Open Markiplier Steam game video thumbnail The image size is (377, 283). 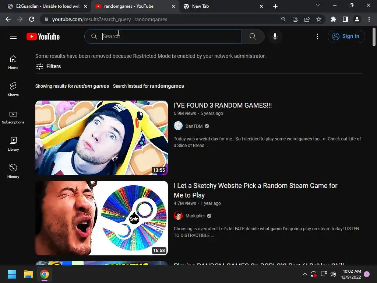pyautogui.click(x=102, y=218)
